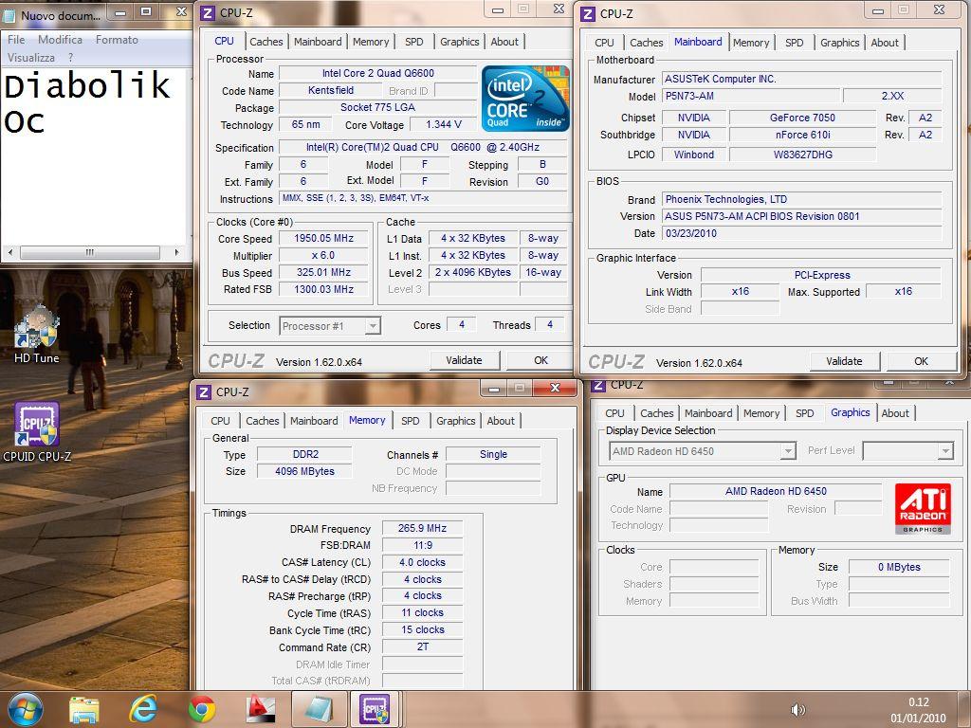Click the Intel Core 2 Quad Q6600 name field
This screenshot has height=728, width=971.
pyautogui.click(x=377, y=73)
